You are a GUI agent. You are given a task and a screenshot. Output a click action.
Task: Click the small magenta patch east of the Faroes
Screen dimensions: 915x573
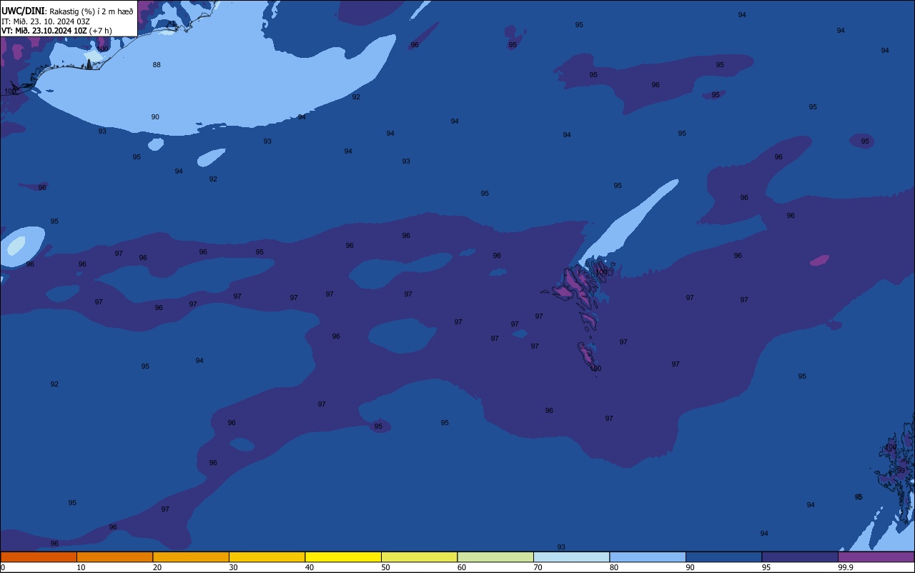[x=819, y=261]
